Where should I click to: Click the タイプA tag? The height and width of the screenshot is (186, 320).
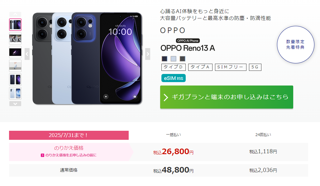pyautogui.click(x=200, y=67)
